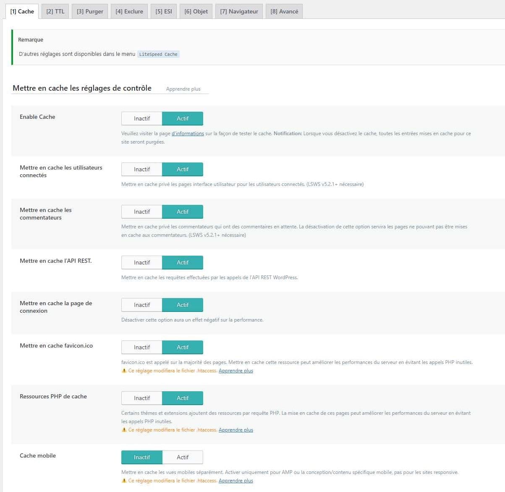Viewport: 505px width, 492px height.
Task: Select the [1] Cache tab
Action: tap(22, 11)
